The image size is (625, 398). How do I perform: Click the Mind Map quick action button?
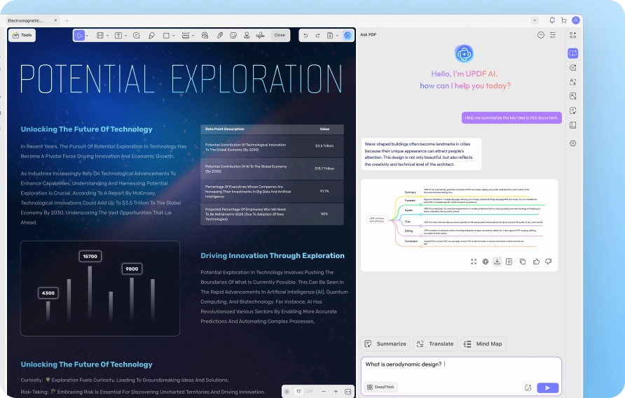pyautogui.click(x=483, y=343)
